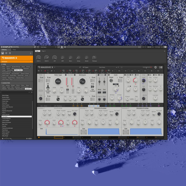Select the second browser view icon beside keyboard icon
Image resolution: width=186 pixels, height=186 pixels.
[x=6, y=53]
